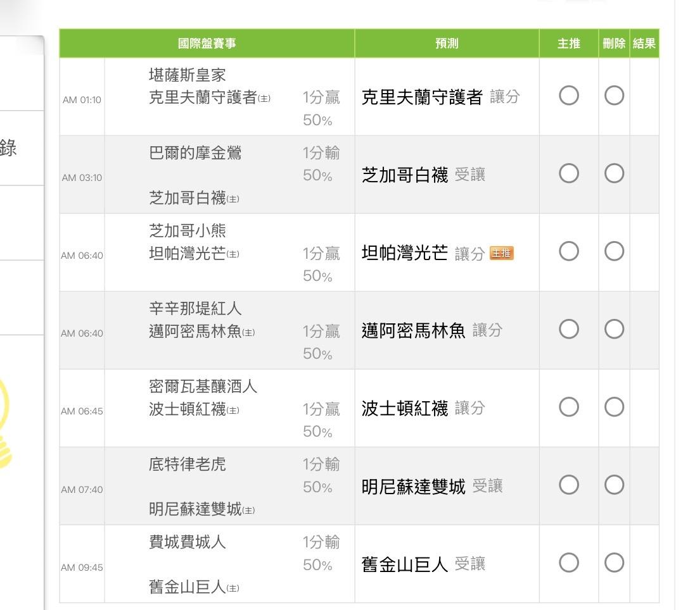Click the 國際盤賽事 column header

(207, 44)
